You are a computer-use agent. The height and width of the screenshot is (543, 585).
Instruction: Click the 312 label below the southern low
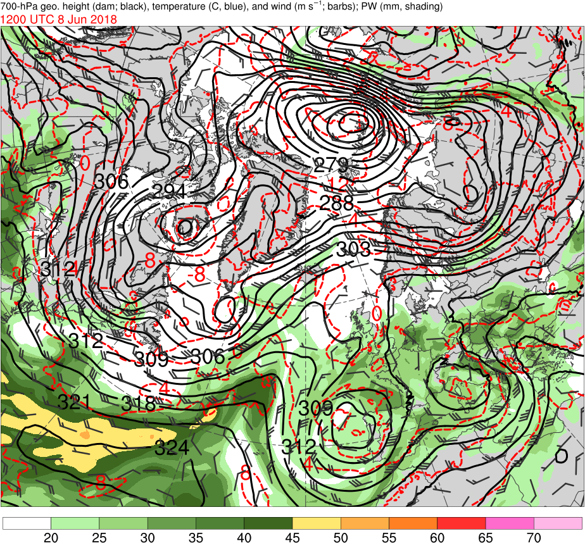(299, 446)
